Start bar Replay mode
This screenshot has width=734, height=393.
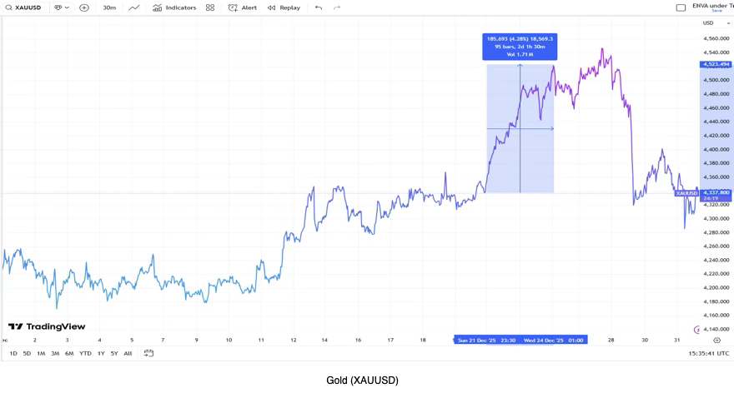click(284, 7)
